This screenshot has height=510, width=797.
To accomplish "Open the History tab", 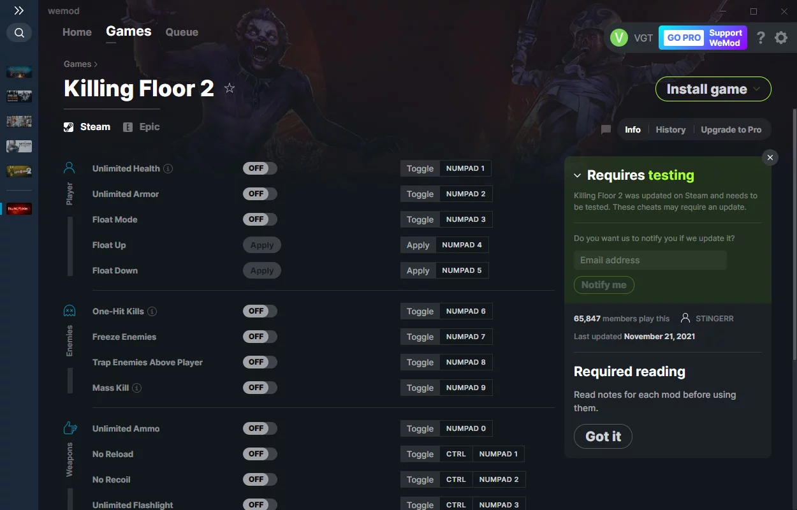I will tap(671, 129).
